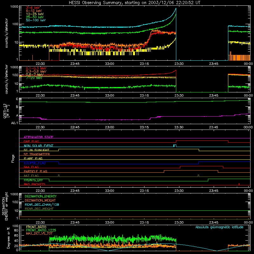Click the A0.1 tick label on GOES panel
This screenshot has height=254, width=254.
pos(15,123)
